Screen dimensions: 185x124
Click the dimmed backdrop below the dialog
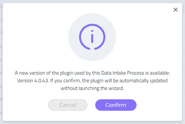pyautogui.click(x=92, y=123)
